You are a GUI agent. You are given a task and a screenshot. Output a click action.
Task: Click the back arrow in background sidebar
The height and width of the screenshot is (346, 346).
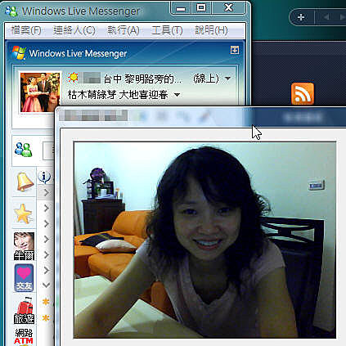tap(326, 17)
